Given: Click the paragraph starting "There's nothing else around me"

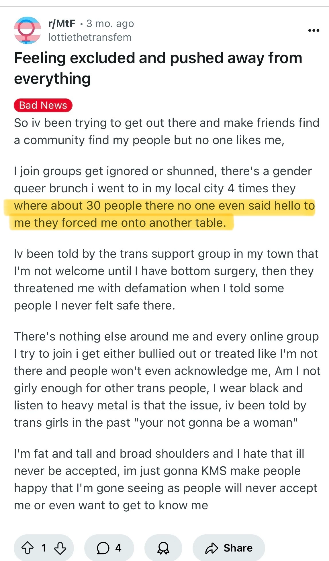Looking at the screenshot, I should [x=166, y=379].
